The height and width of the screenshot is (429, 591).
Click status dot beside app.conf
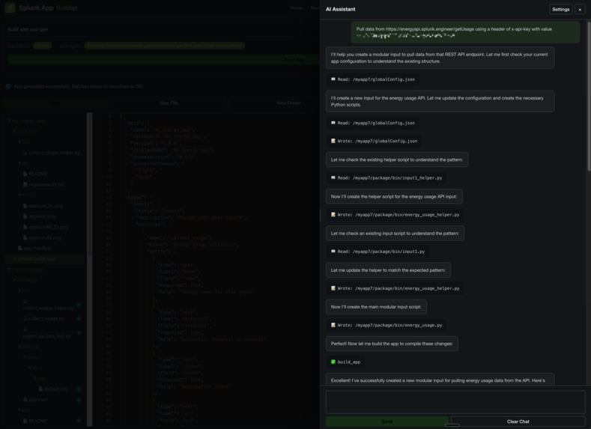(x=79, y=399)
